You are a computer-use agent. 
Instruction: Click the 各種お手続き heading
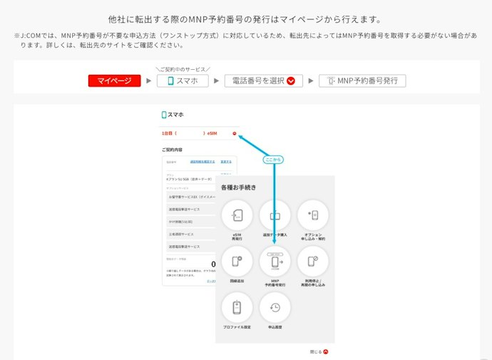pos(238,187)
